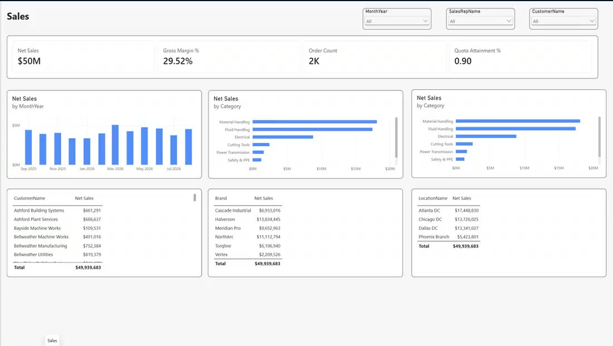Click Safety & PPE label in right category chart
613x346 pixels.
(x=442, y=159)
